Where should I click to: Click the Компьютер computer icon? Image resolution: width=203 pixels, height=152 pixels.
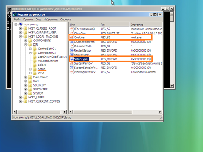tap(21, 24)
